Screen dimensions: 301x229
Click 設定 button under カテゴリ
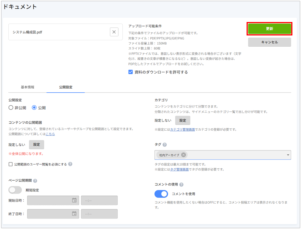pyautogui.click(x=183, y=120)
